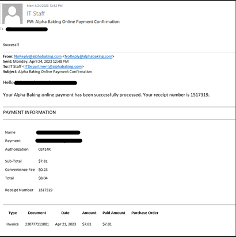This screenshot has height=237, width=236.
Task: Click the Convenience Fee amount $0.23
Action: coord(43,170)
